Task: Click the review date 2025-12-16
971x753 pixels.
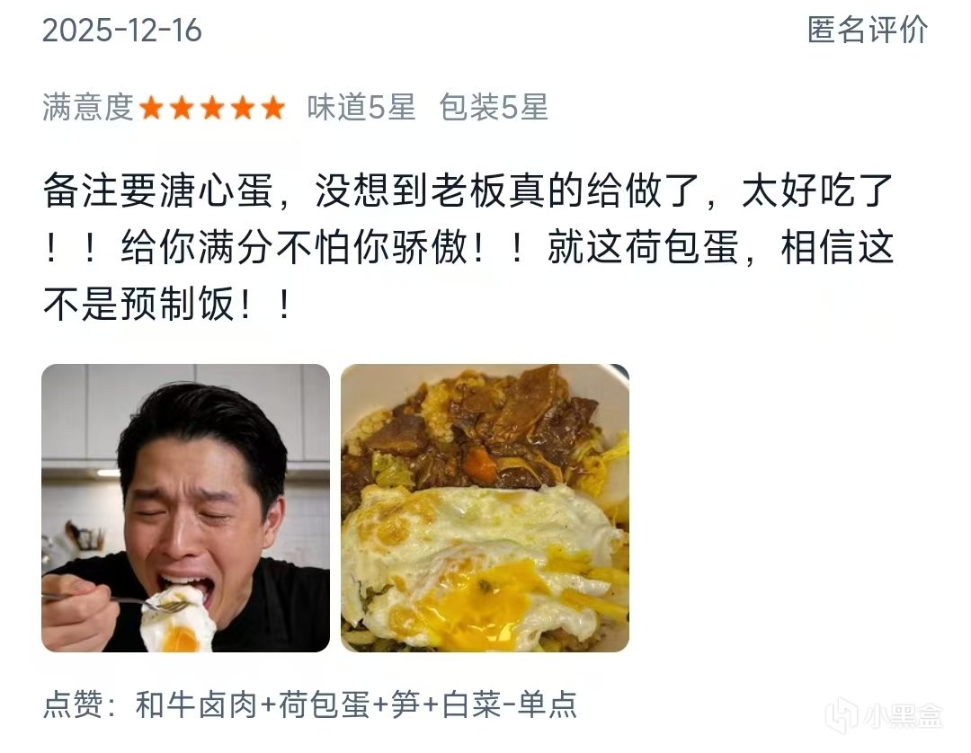Action: coord(122,31)
